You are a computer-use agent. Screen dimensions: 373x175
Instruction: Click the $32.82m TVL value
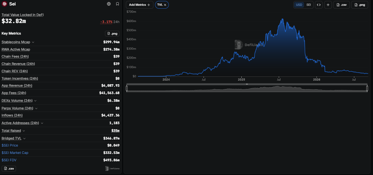13,21
